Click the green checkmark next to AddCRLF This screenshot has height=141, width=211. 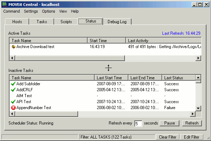13,90
